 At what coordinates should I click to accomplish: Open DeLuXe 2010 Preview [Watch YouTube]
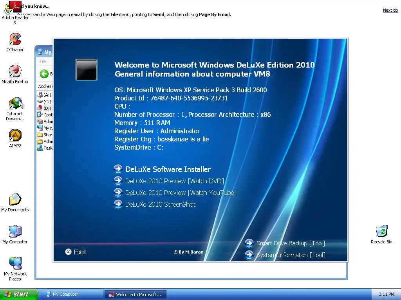pos(181,193)
